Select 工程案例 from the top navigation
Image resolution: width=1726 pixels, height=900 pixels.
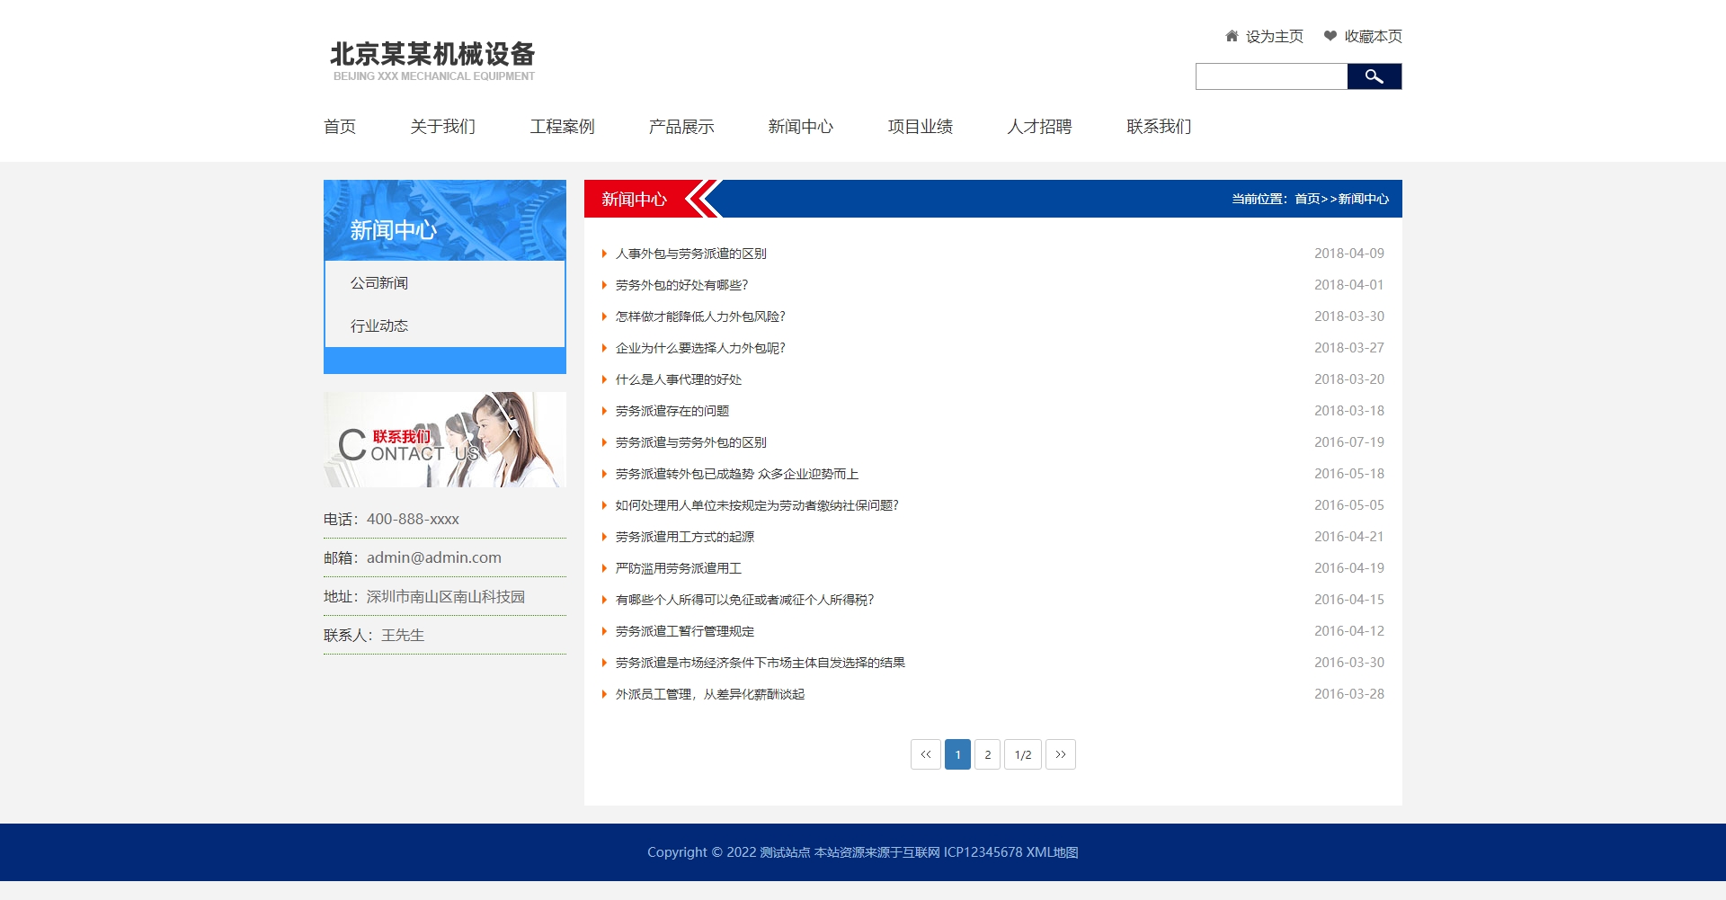562,127
